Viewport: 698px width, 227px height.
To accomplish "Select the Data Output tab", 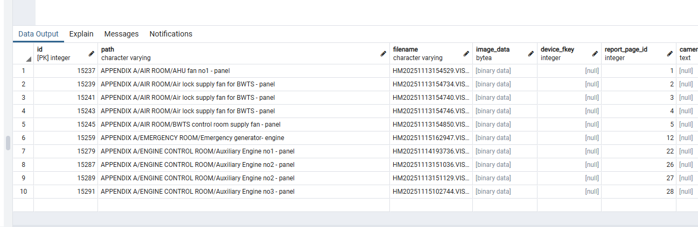I will click(x=38, y=34).
